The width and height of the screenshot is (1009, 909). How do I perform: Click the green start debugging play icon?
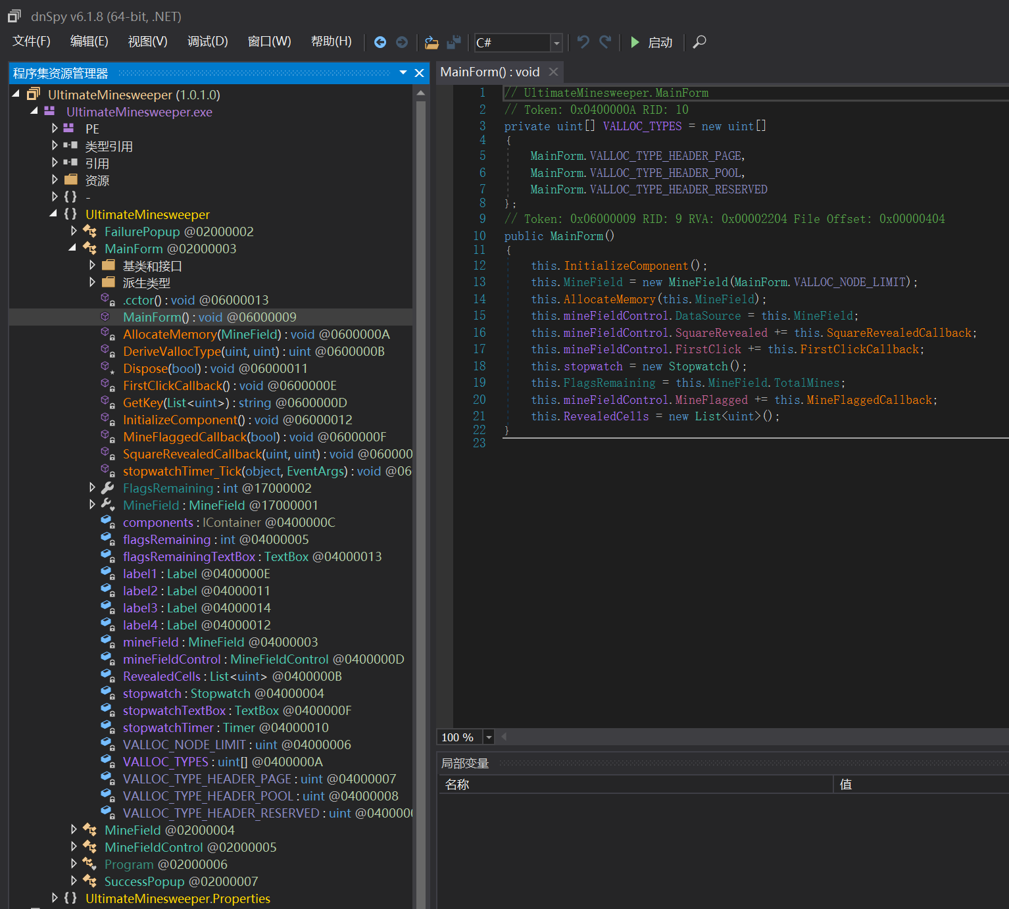pyautogui.click(x=635, y=42)
